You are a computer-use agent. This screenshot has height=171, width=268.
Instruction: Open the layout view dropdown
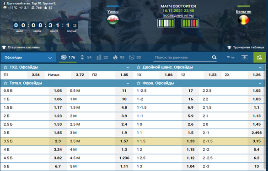coord(230,58)
